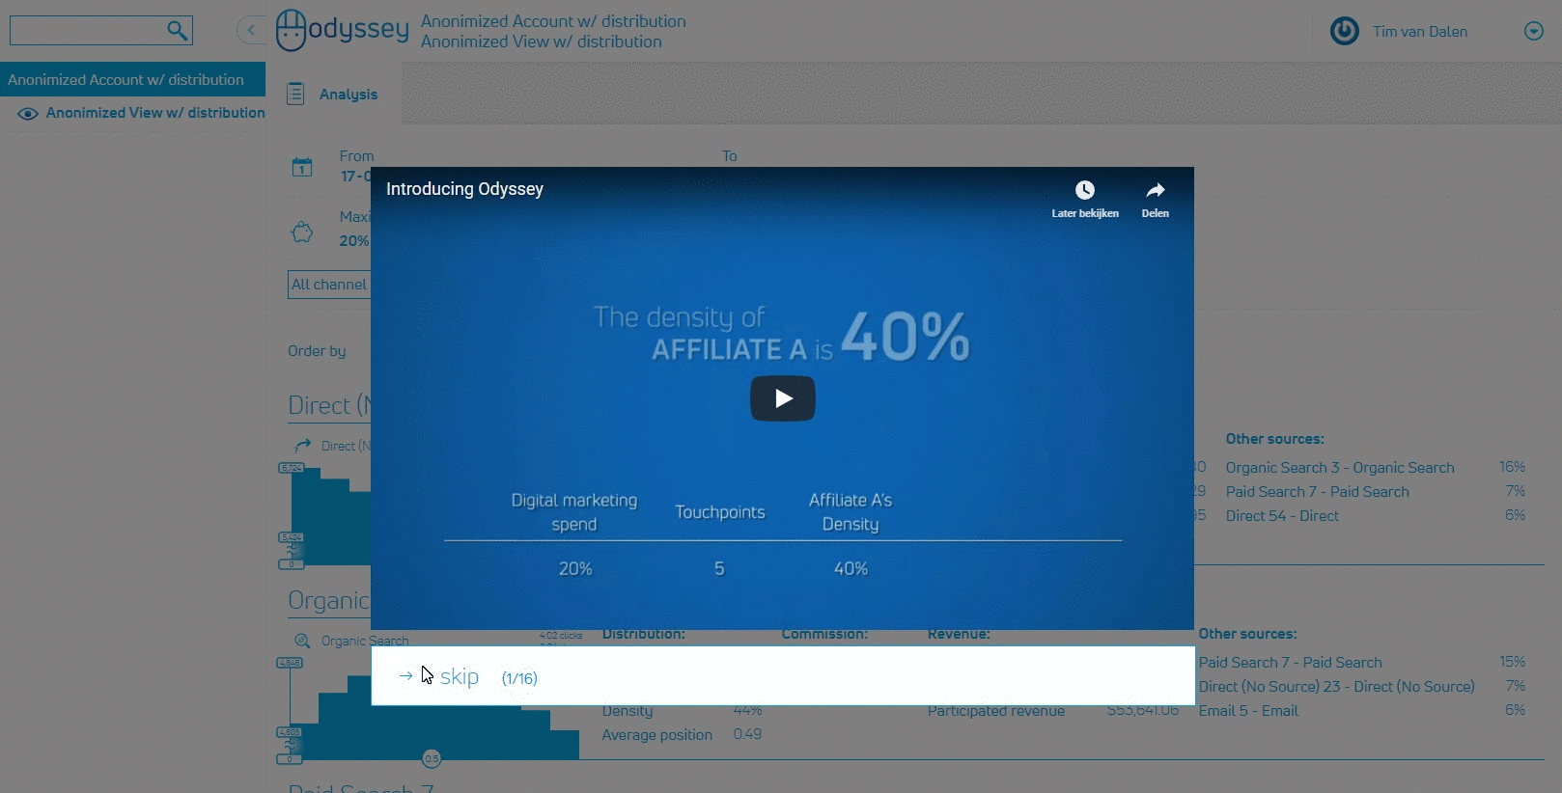Click the Odyssey logo
The height and width of the screenshot is (793, 1562).
343,30
